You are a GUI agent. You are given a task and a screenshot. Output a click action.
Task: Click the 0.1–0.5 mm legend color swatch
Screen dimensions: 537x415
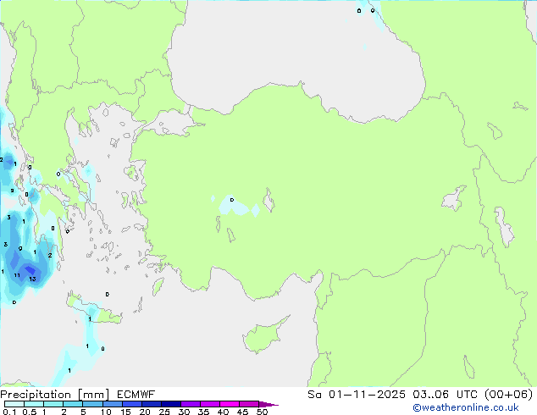coord(14,404)
